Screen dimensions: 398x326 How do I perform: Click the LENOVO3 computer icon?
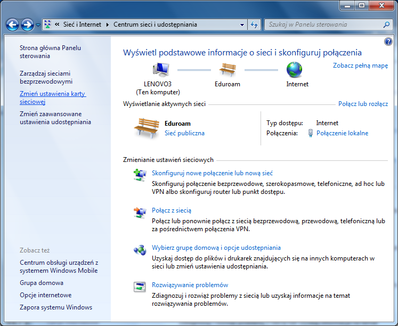(161, 70)
